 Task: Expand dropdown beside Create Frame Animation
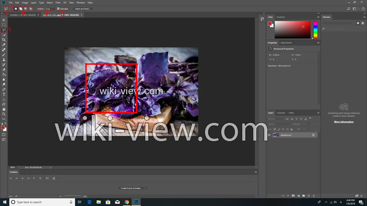[x=146, y=188]
